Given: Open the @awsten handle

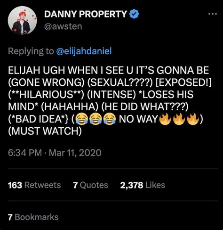Looking at the screenshot, I should tap(63, 26).
